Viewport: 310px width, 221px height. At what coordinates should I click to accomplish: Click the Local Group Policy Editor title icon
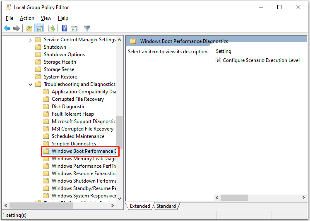point(8,7)
